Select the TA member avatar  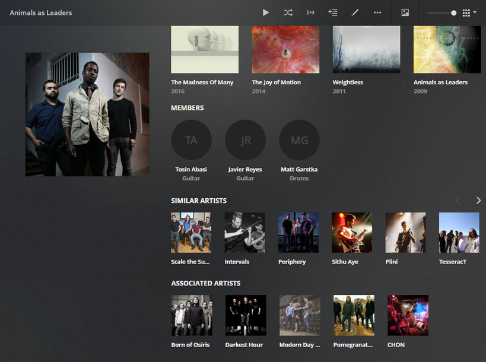(x=191, y=140)
